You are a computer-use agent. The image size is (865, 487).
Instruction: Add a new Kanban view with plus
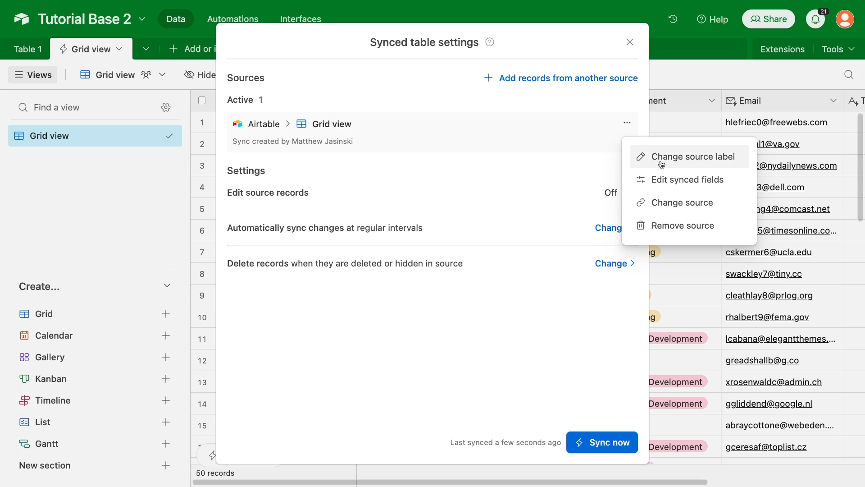(166, 379)
